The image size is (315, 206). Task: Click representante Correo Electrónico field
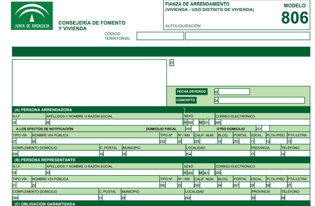point(265,173)
